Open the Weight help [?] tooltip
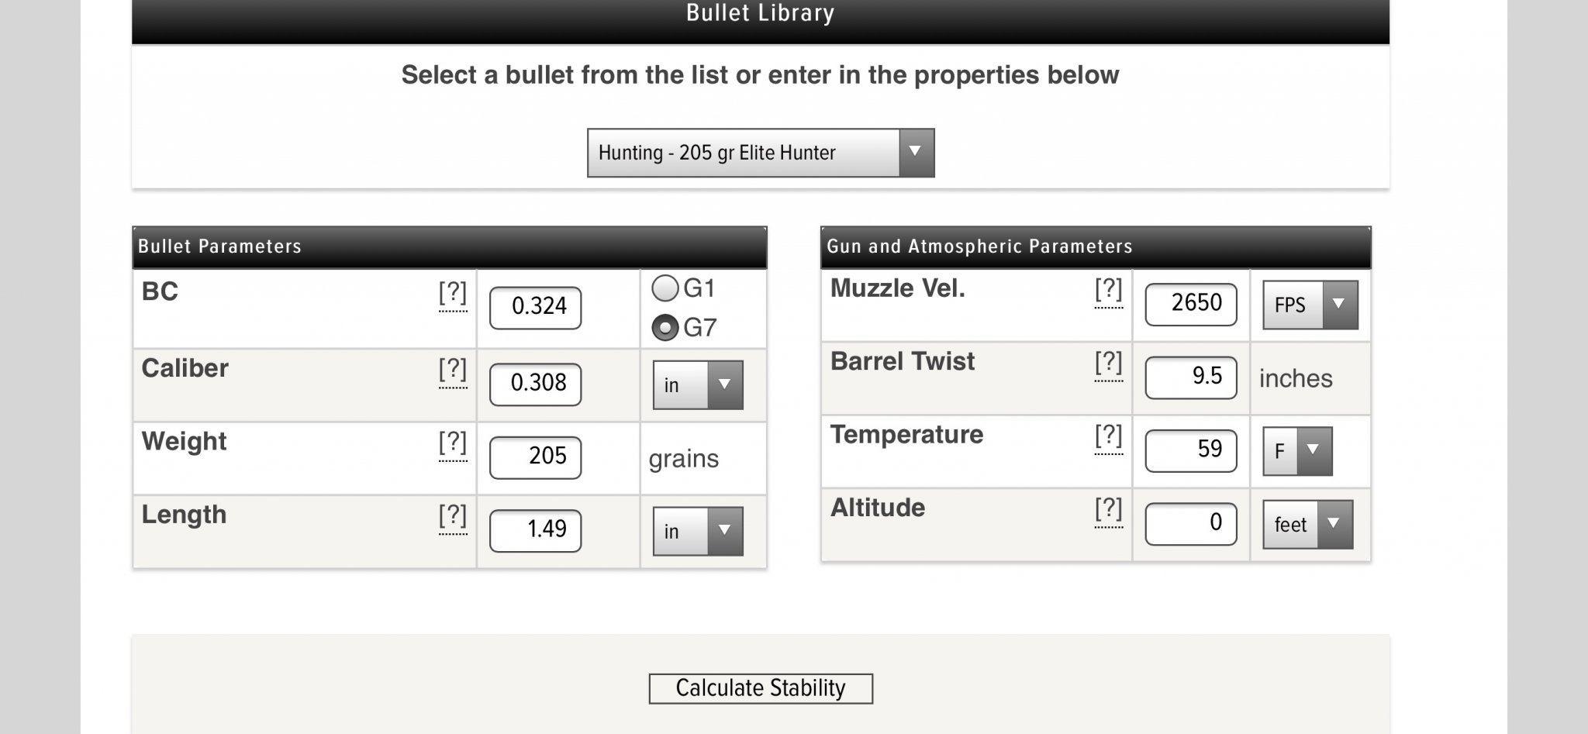This screenshot has height=734, width=1588. click(453, 443)
